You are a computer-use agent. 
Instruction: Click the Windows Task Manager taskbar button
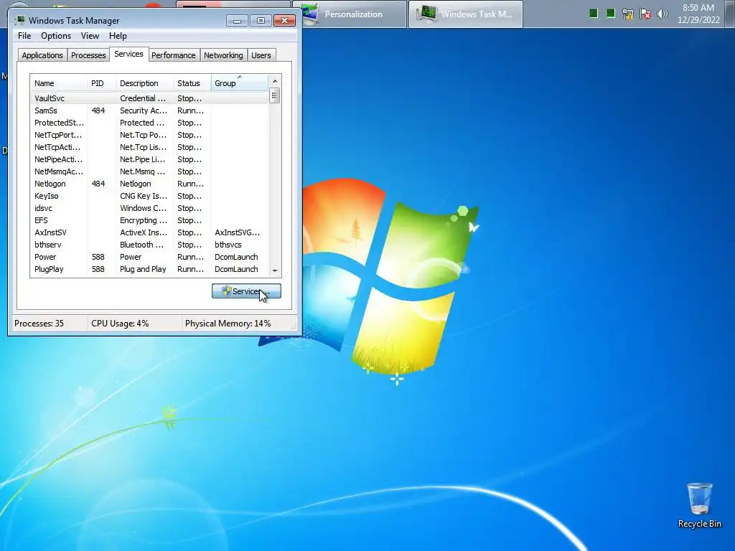coord(465,14)
